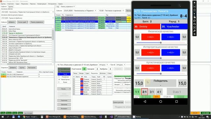Open the Инструменты menu
This screenshot has height=119, width=211.
click(x=52, y=4)
